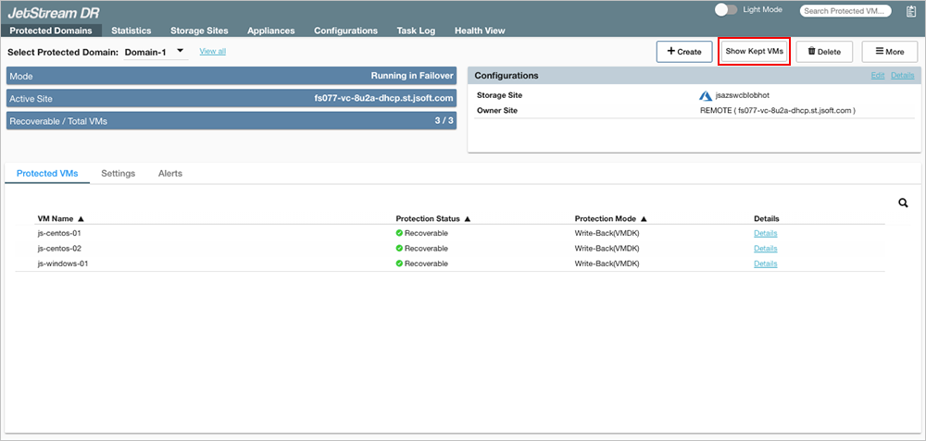Click the clipboard icon in top-right corner
926x441 pixels.
pyautogui.click(x=911, y=11)
